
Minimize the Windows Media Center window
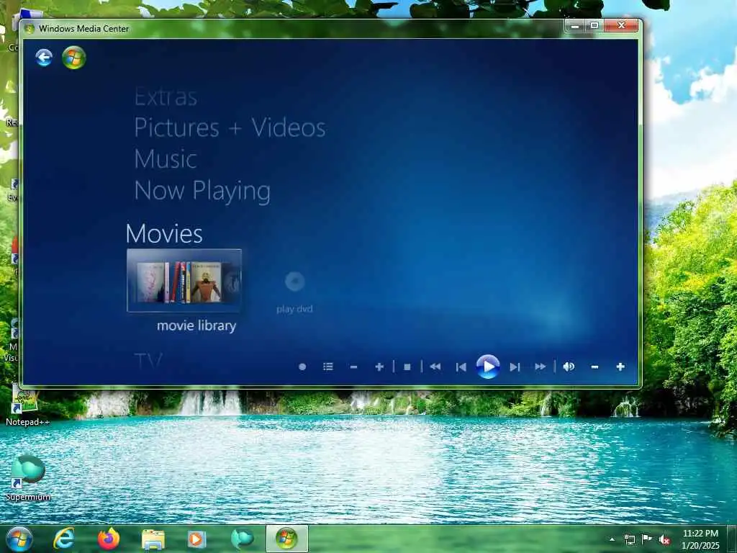574,26
